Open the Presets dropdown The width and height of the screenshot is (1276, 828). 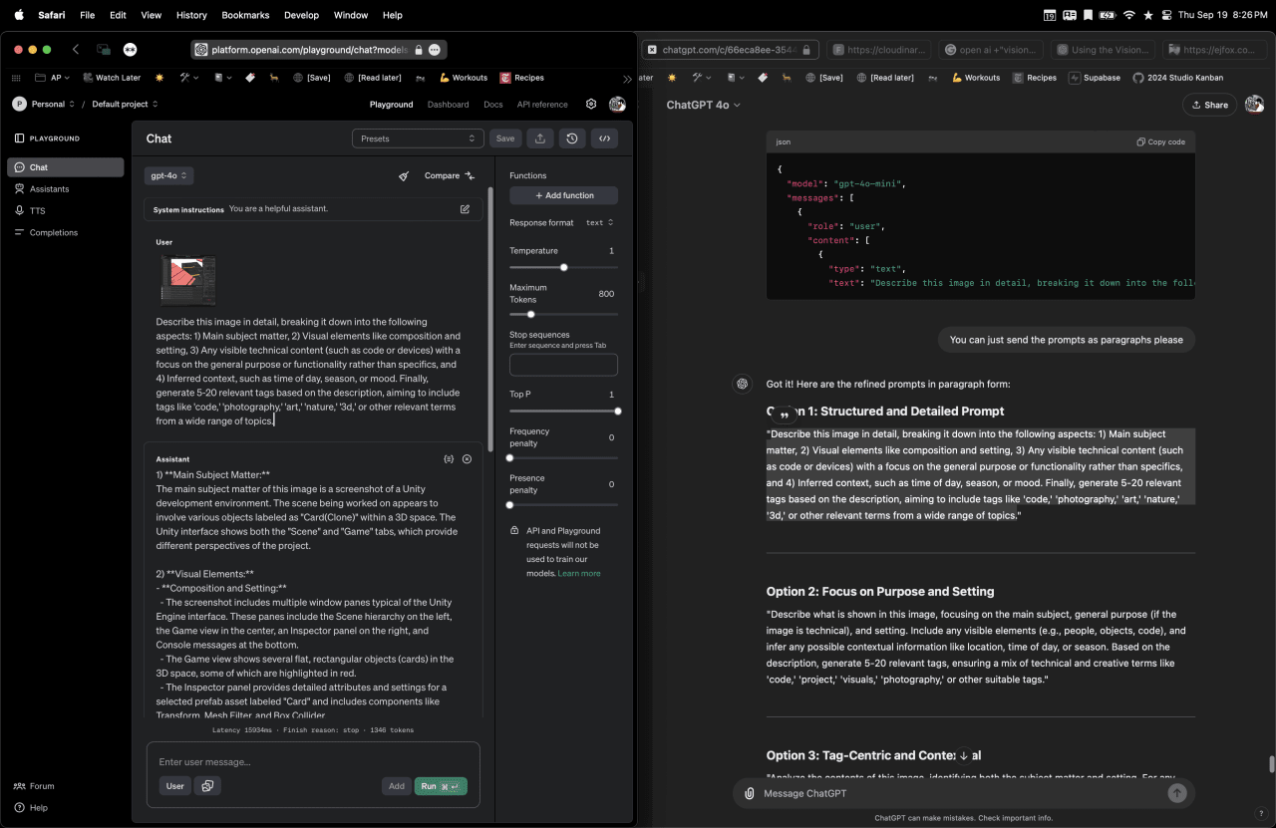[418, 138]
